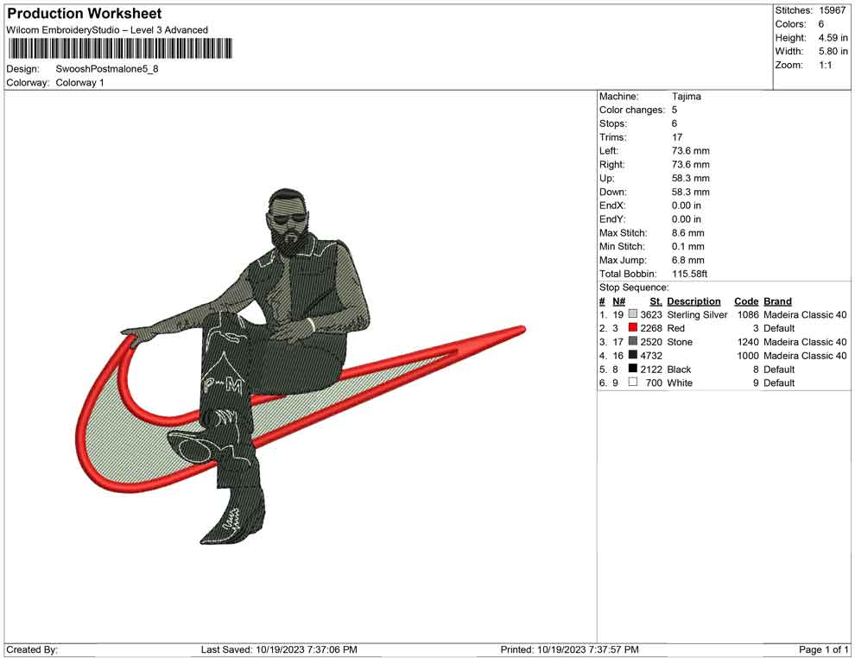The width and height of the screenshot is (855, 658).
Task: Click the machine value "Tajima"
Action: [686, 96]
